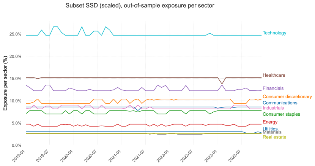Click the Consumer staples label

(x=281, y=114)
